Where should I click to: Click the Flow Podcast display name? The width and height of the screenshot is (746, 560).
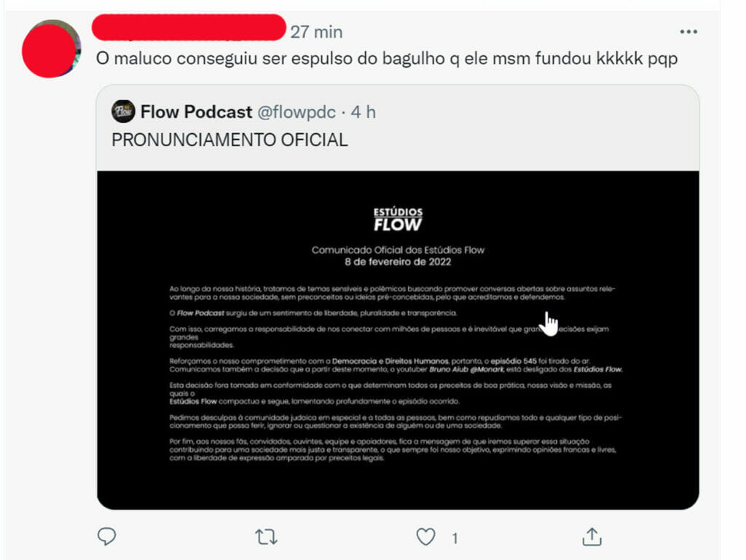196,111
